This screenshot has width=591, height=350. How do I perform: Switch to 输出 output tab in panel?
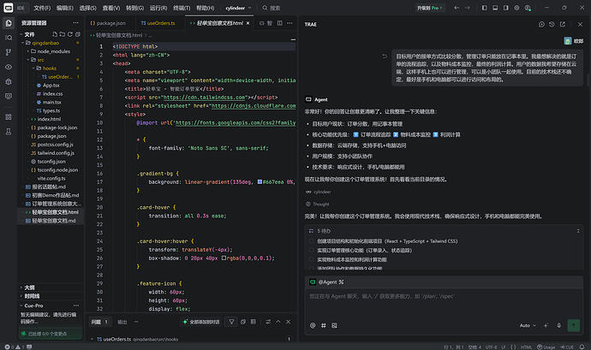point(122,322)
